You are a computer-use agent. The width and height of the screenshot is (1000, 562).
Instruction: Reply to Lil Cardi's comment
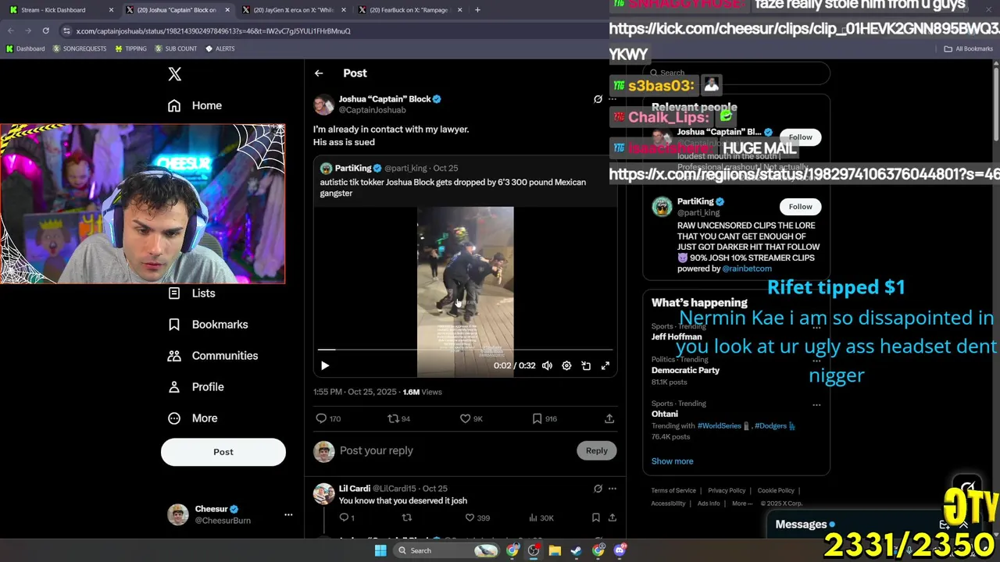click(347, 518)
